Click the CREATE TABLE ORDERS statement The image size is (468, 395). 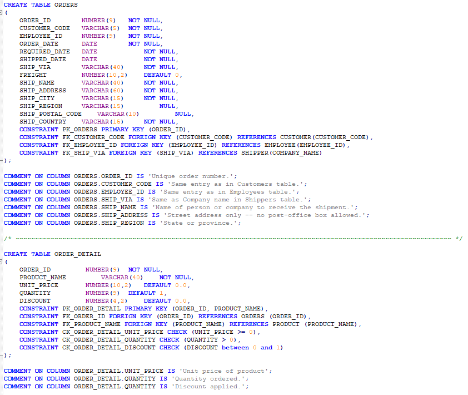(x=41, y=4)
